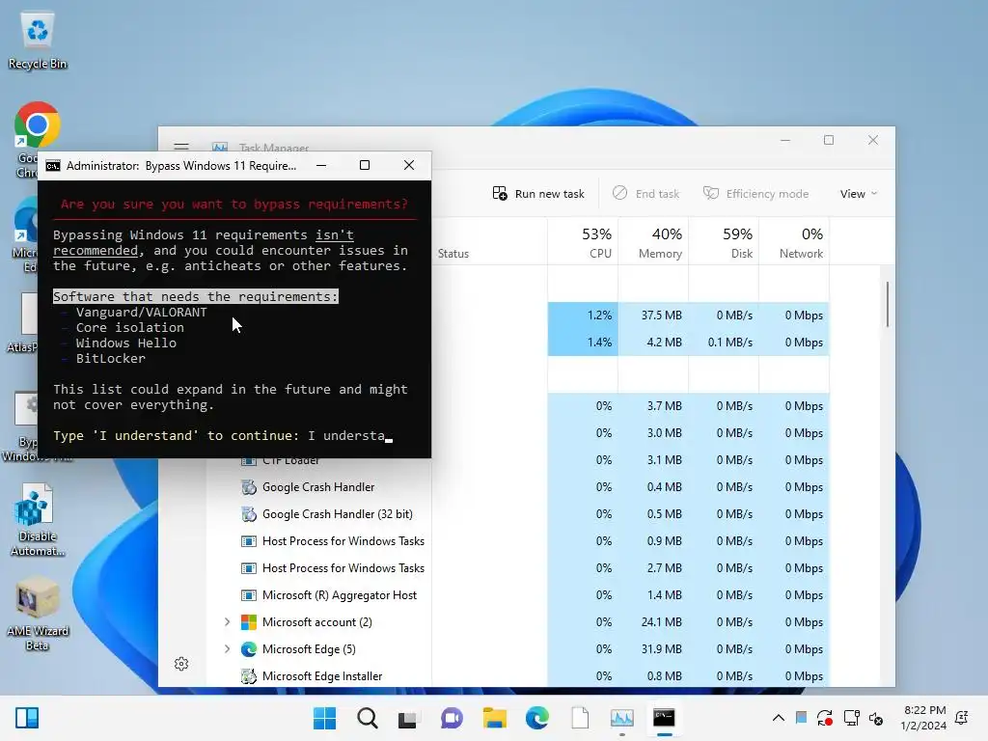Click muted volume tray icon
This screenshot has width=988, height=741.
pos(876,718)
